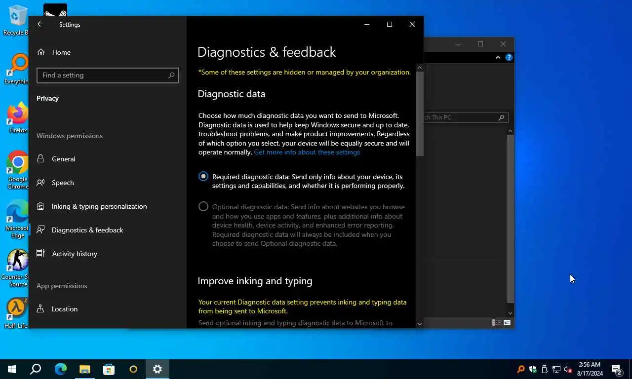Click Settings scrollbar up arrow
Viewport: 632px width, 379px height.
pyautogui.click(x=420, y=68)
